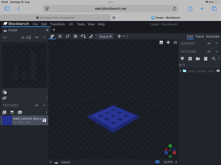Select the Resize tool in toolbar

tap(60, 36)
